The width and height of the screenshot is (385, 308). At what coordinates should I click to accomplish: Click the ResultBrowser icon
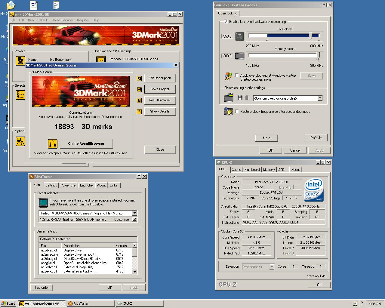[139, 100]
